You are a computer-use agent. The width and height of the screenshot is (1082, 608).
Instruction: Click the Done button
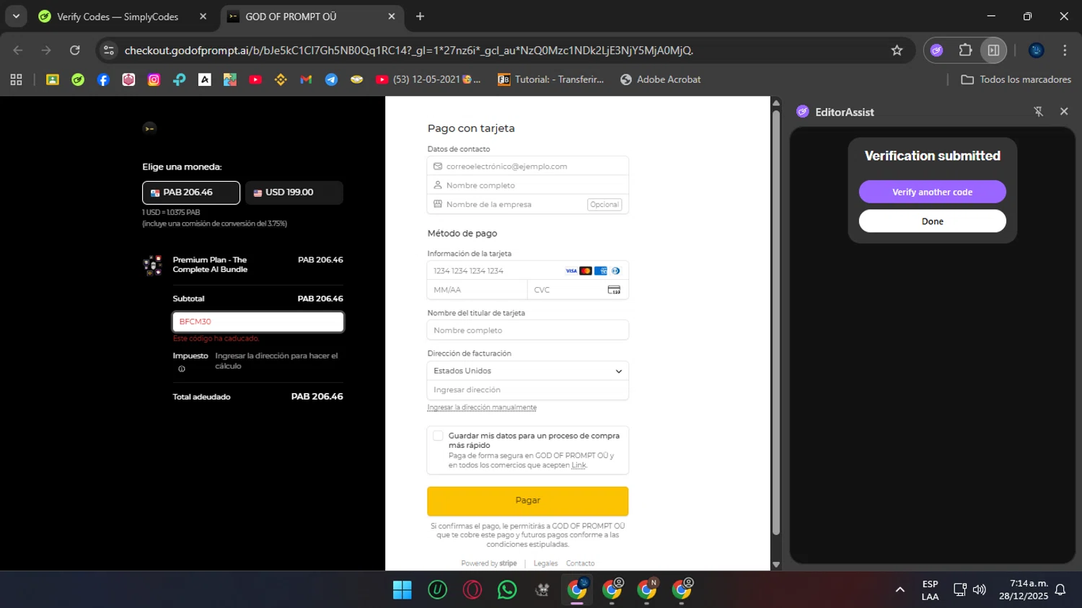tap(932, 221)
